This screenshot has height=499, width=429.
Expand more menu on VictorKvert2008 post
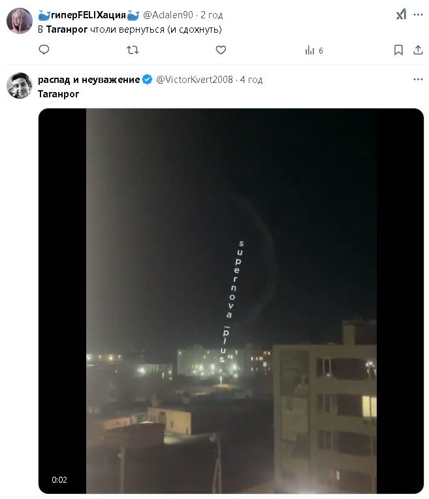point(418,80)
